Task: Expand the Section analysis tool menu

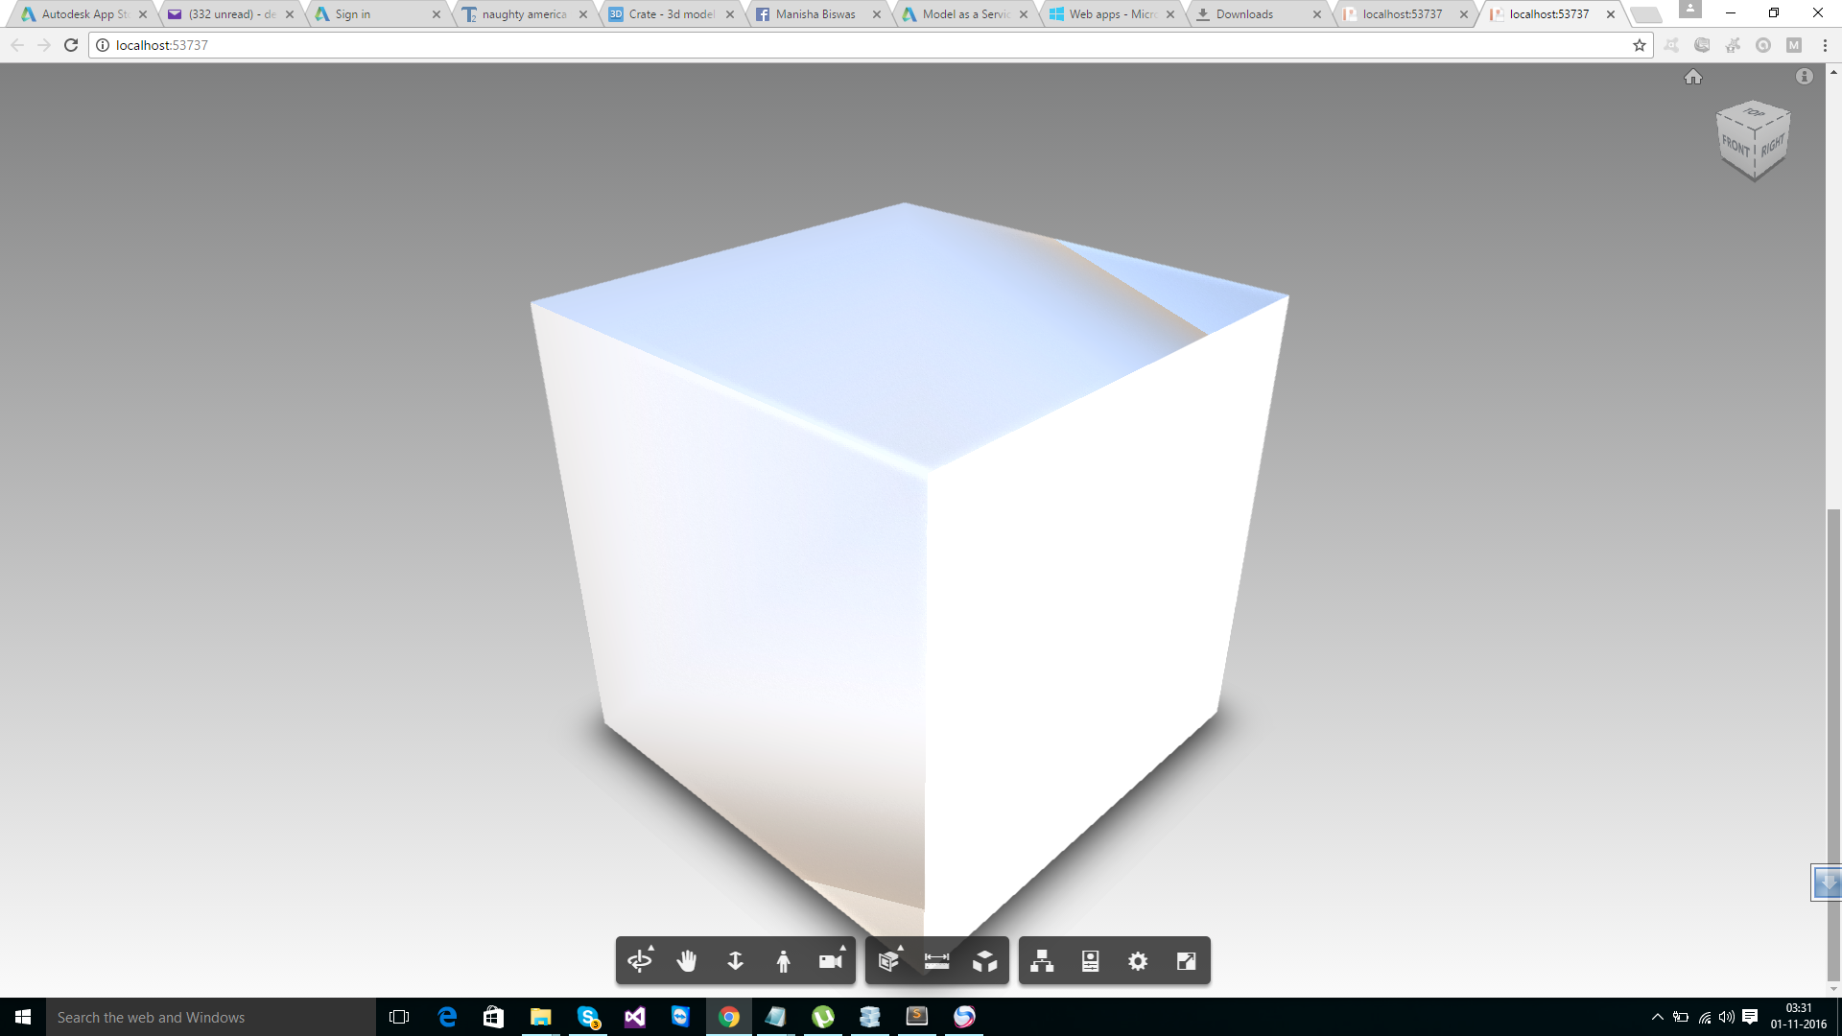Action: pos(889,961)
